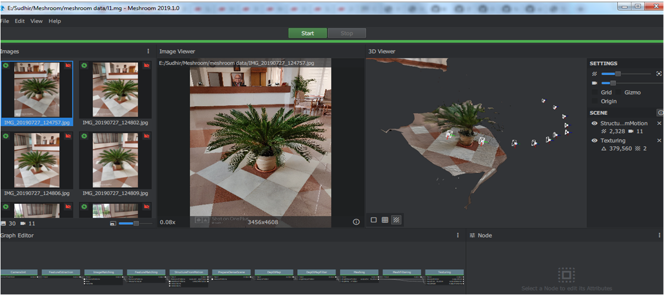This screenshot has width=664, height=295.
Task: Select the Texturing scene entry label
Action: click(x=613, y=140)
